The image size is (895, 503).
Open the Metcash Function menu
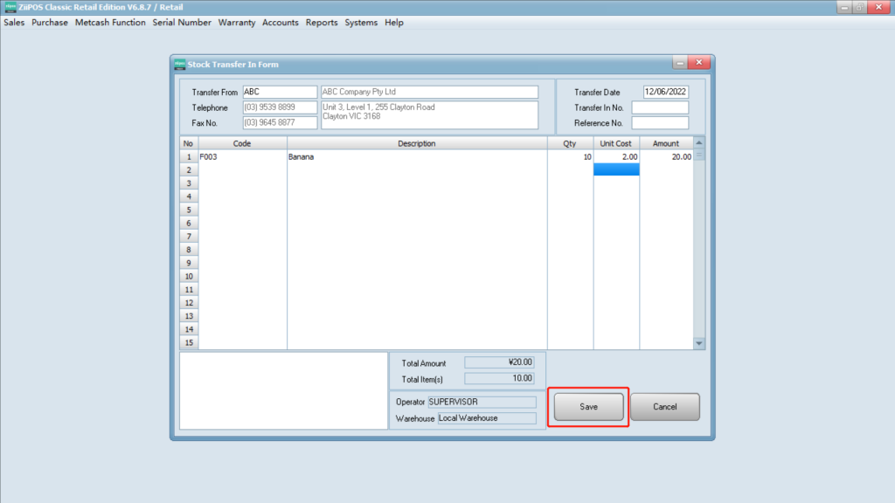[110, 23]
